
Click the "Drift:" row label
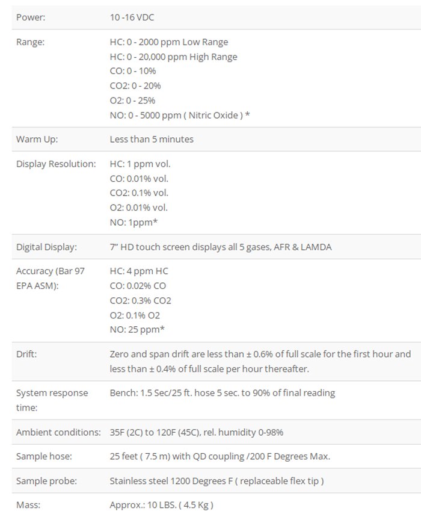point(26,354)
